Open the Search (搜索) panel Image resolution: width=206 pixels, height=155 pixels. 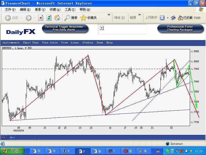tap(71, 18)
